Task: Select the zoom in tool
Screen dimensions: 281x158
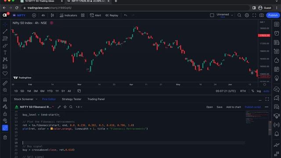Action: 5,90
